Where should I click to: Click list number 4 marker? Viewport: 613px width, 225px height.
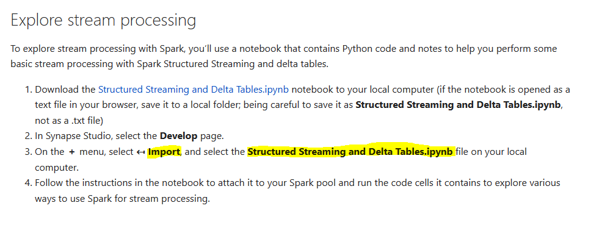click(x=27, y=183)
